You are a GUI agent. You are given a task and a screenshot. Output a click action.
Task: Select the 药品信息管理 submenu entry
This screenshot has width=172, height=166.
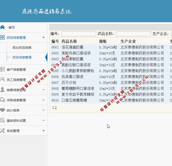(x=22, y=57)
